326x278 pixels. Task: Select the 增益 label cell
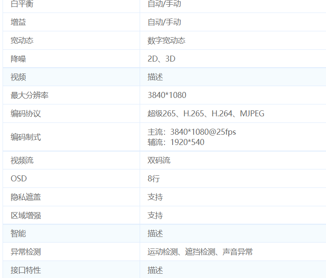click(18, 22)
